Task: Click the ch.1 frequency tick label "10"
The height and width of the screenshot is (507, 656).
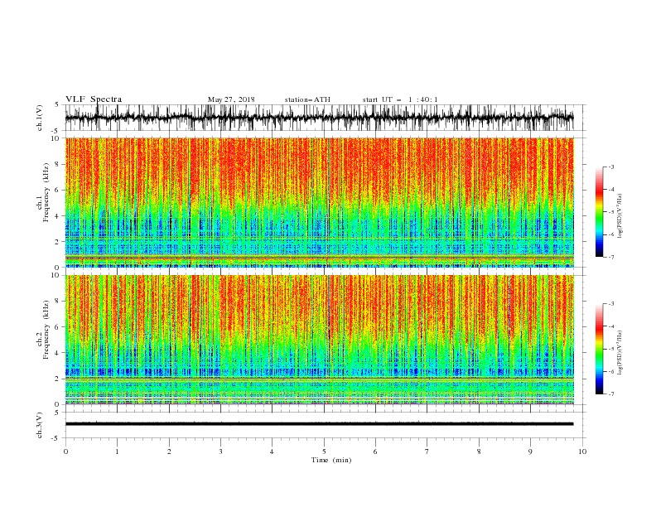Action: pyautogui.click(x=55, y=138)
